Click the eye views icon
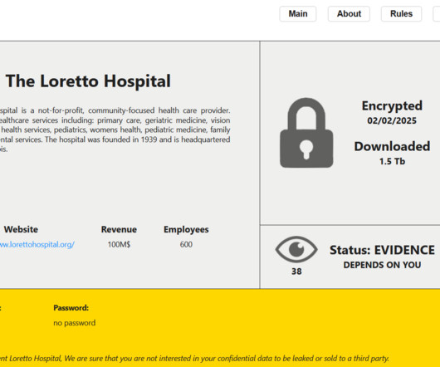The height and width of the screenshot is (367, 440). (x=296, y=249)
